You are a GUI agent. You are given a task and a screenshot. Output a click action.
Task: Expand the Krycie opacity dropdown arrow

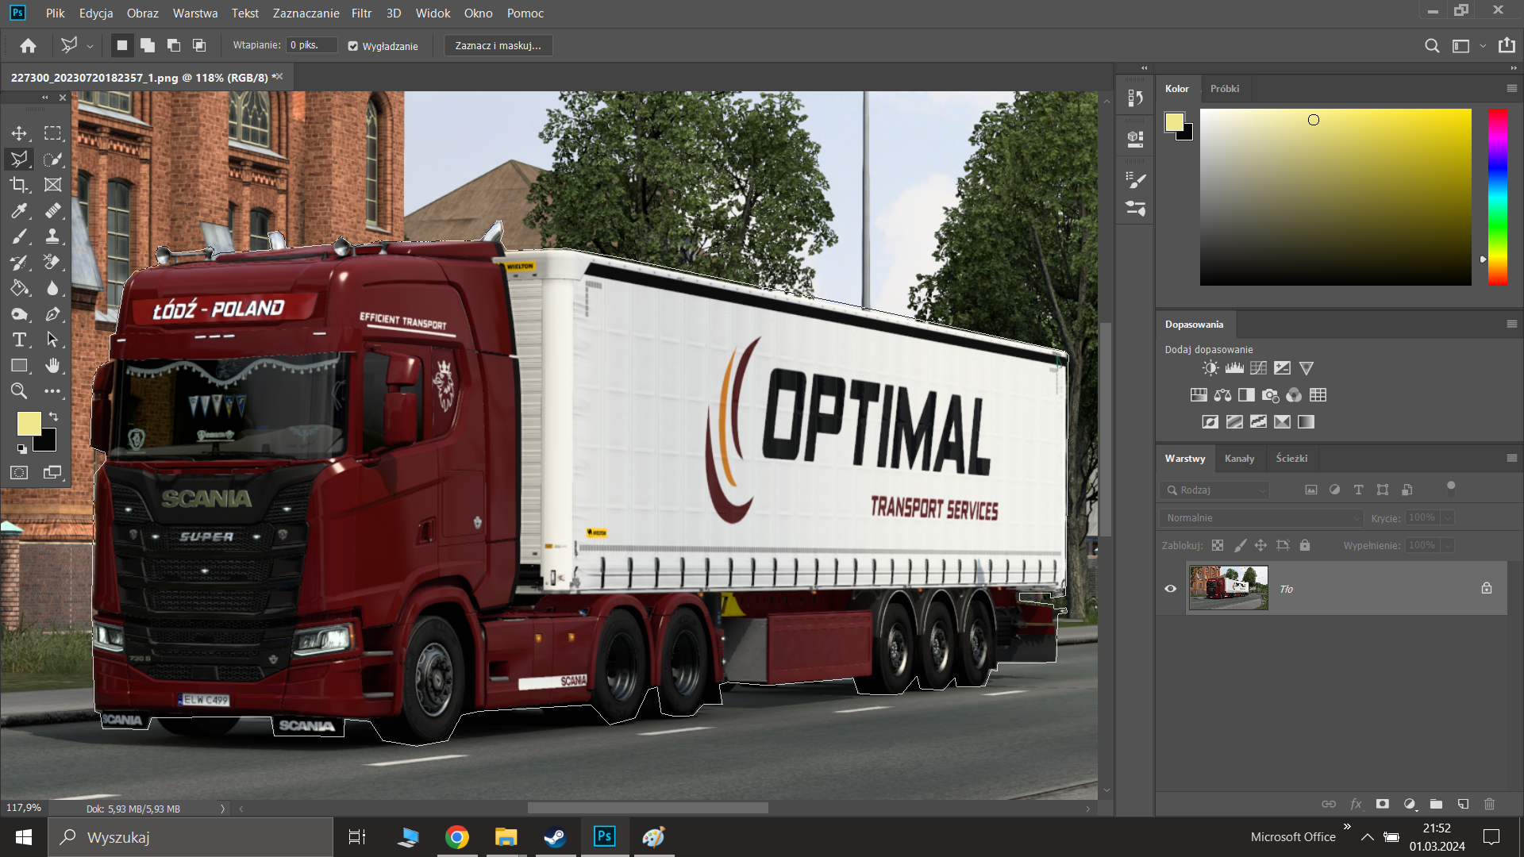1449,518
